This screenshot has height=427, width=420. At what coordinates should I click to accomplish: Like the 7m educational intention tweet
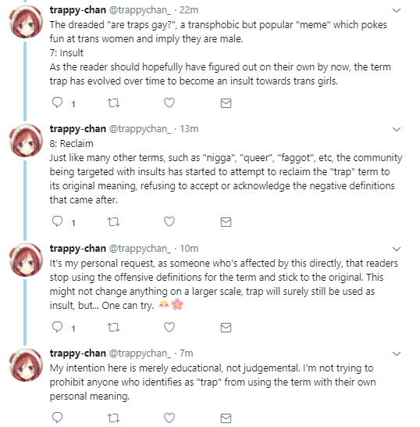coord(169,418)
